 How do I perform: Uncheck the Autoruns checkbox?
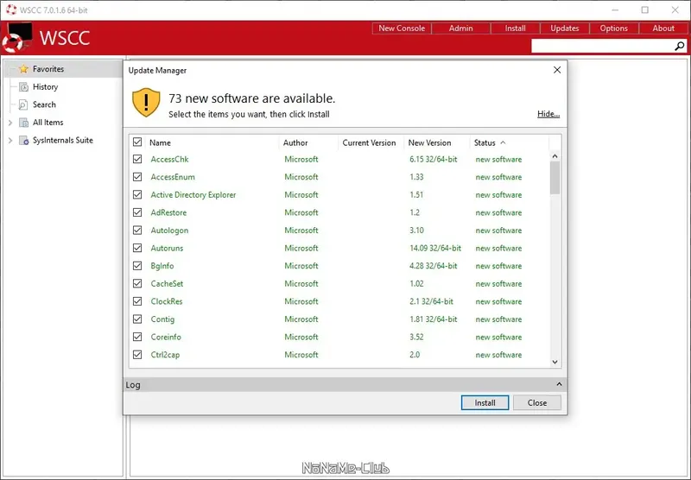coord(137,248)
